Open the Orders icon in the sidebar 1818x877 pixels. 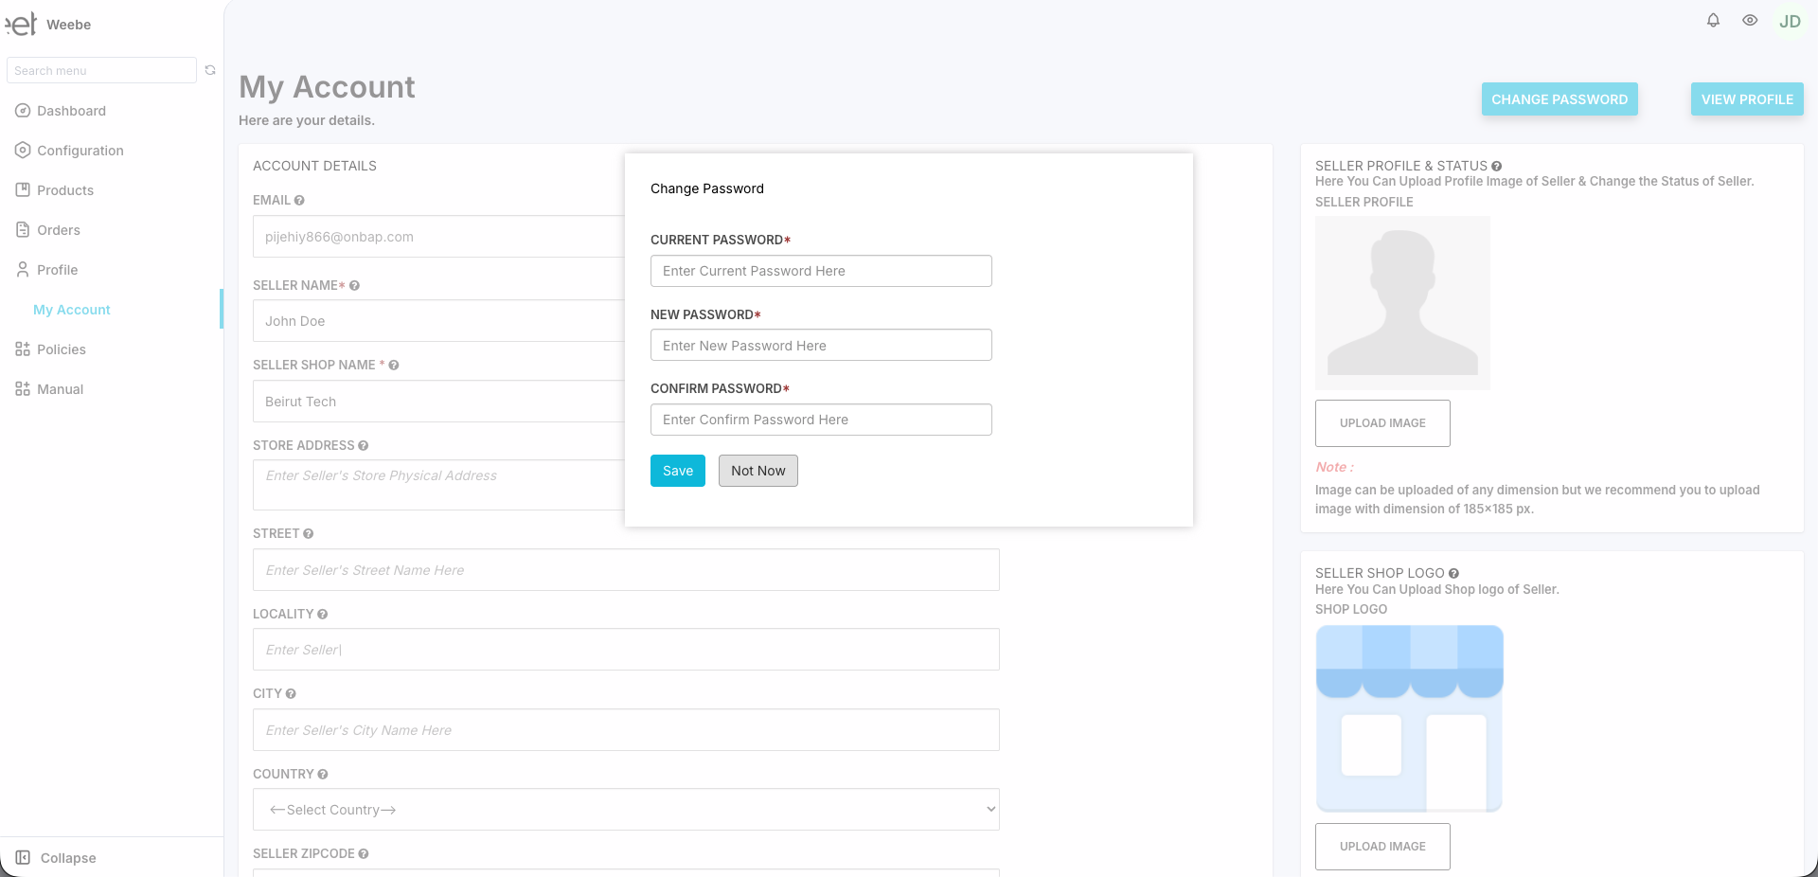pyautogui.click(x=22, y=230)
